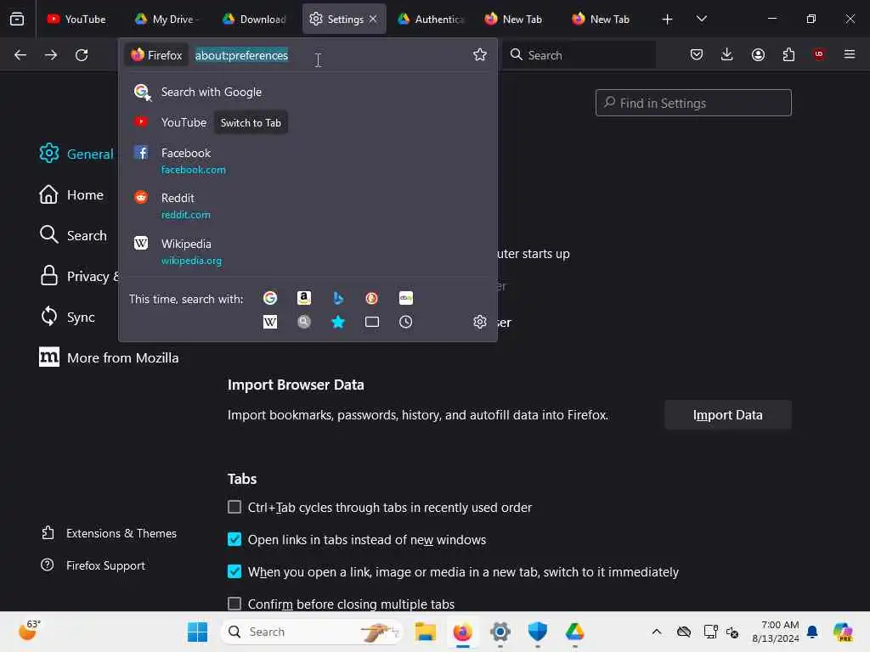Search this time with Bing icon
This screenshot has height=652, width=870.
338,298
